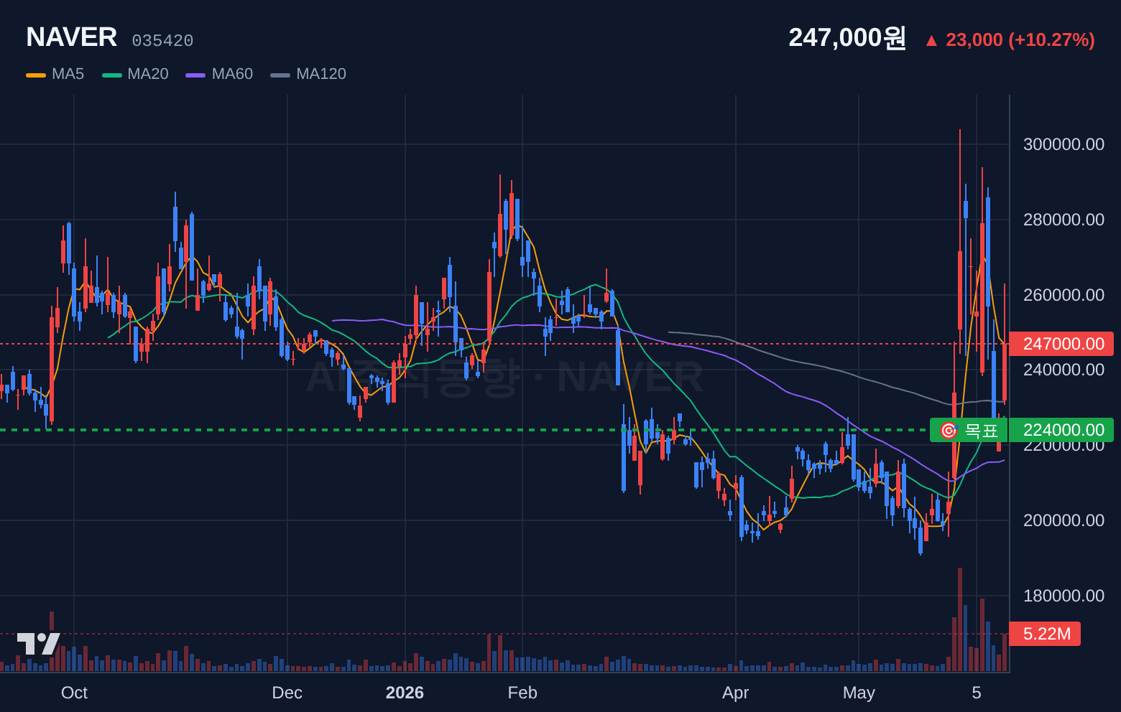
Task: Click the MA5 orange legend swatch
Action: (36, 75)
